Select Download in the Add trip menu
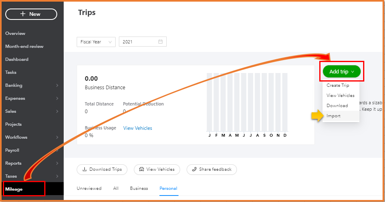385x202 pixels. point(337,106)
